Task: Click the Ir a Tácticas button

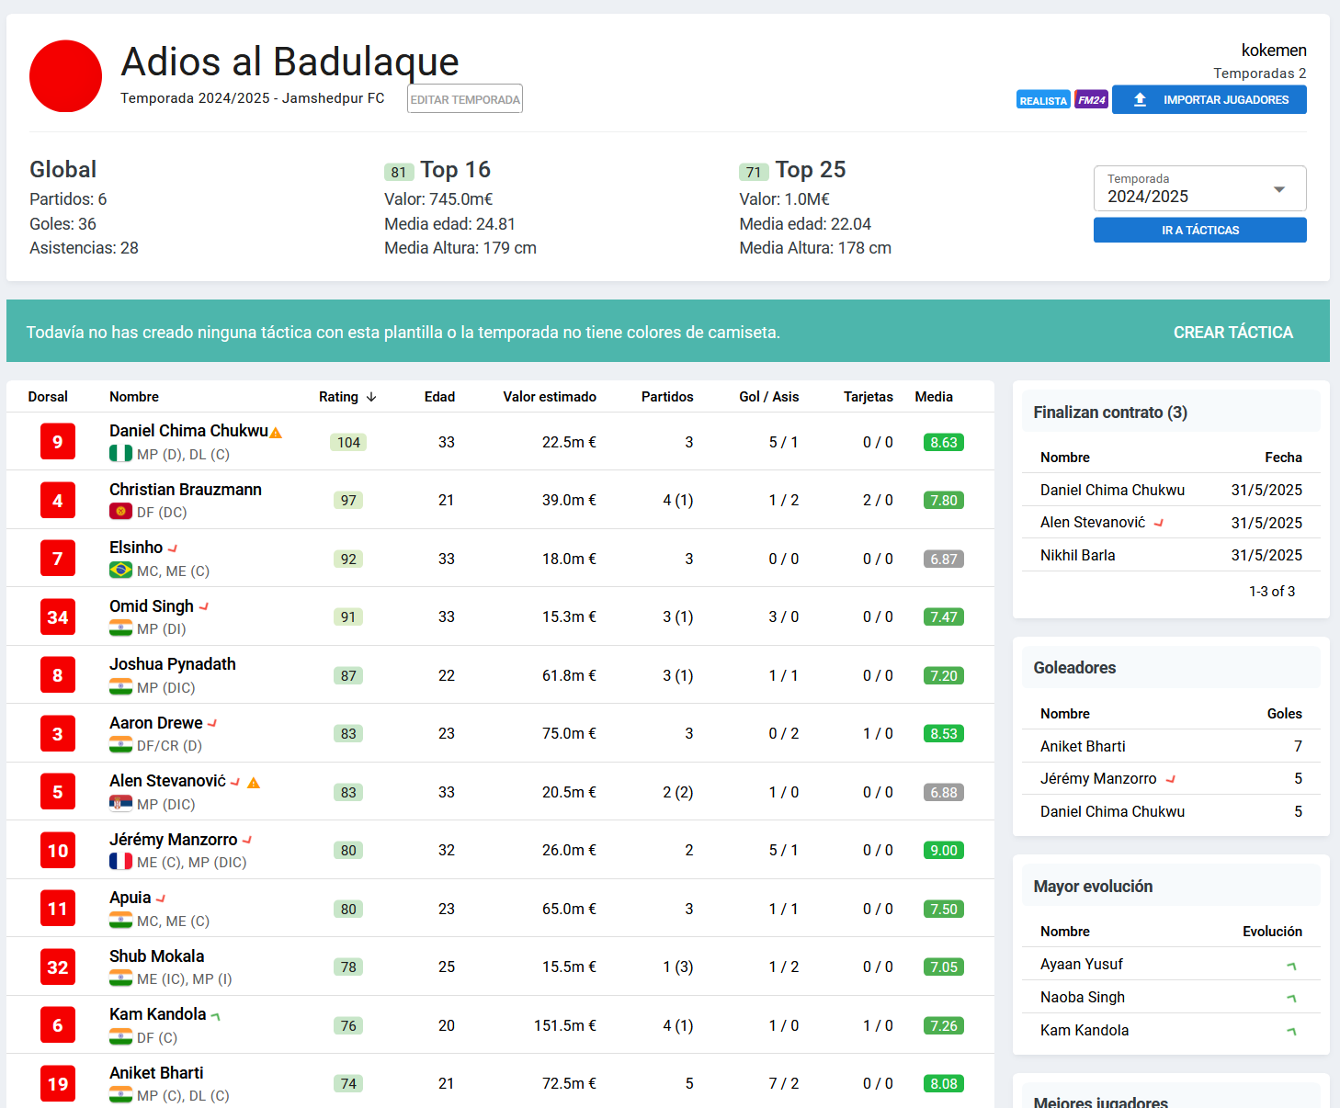Action: pyautogui.click(x=1199, y=230)
